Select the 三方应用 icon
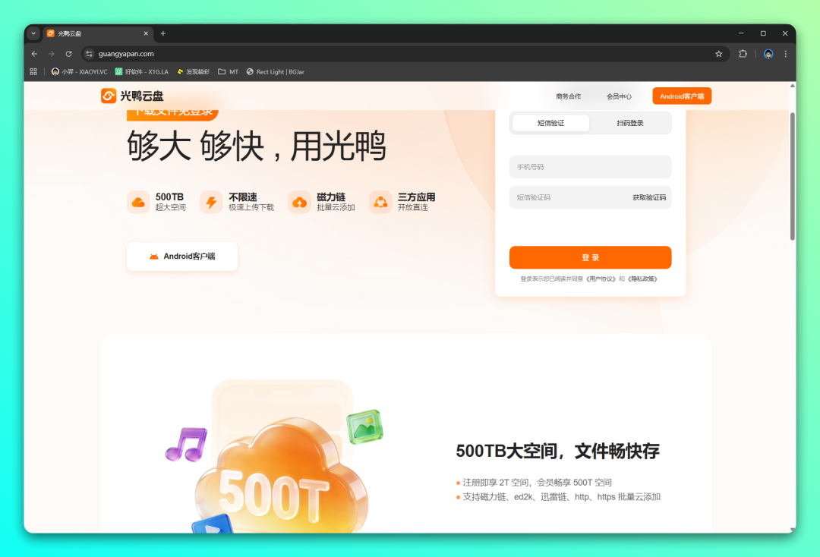Image resolution: width=820 pixels, height=557 pixels. (x=380, y=202)
